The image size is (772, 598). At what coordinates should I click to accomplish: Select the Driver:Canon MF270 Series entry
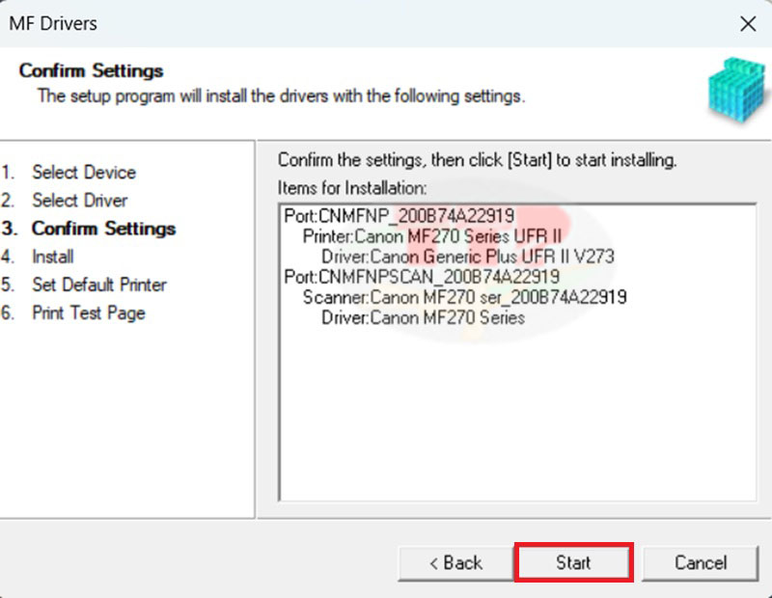click(423, 317)
